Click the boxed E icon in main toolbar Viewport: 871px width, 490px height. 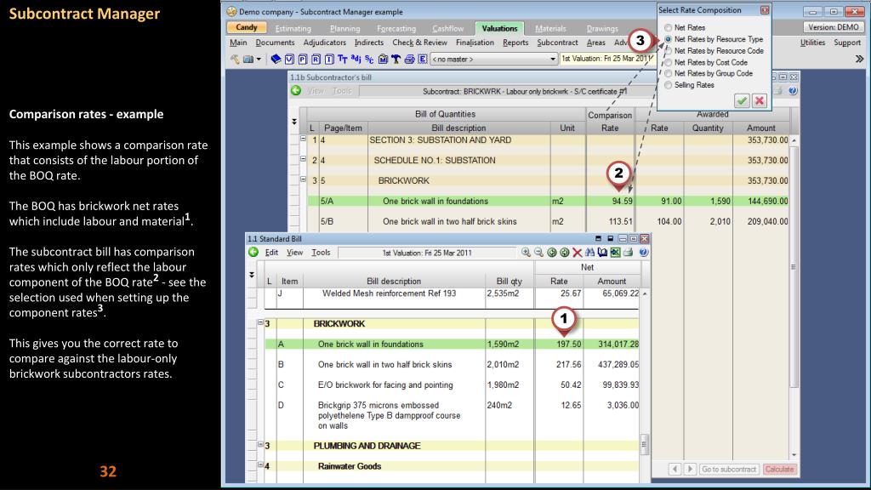pos(423,59)
